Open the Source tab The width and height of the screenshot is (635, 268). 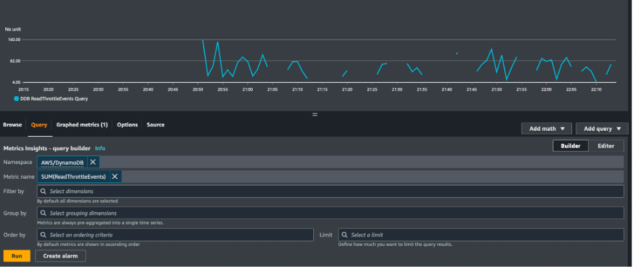tap(155, 125)
